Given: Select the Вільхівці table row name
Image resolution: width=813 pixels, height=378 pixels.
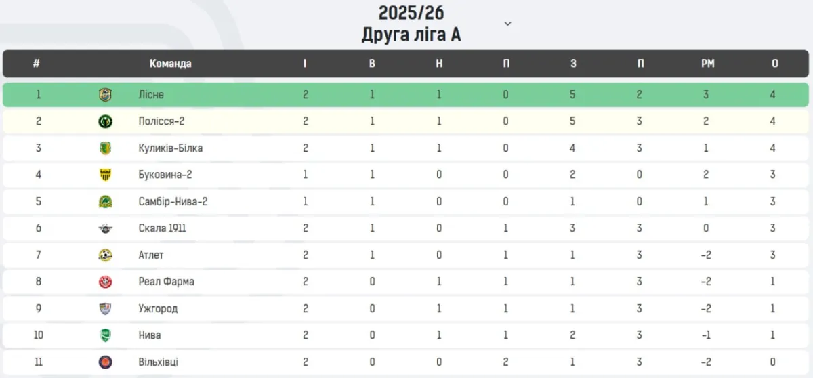Looking at the screenshot, I should coord(159,362).
